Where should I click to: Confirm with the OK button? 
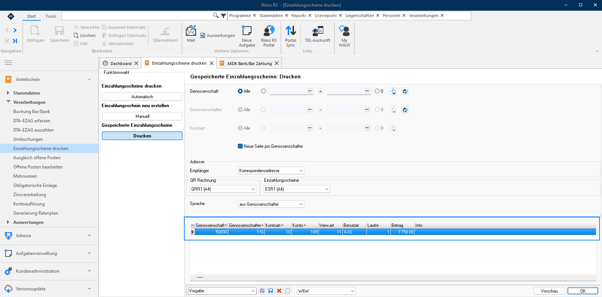(583, 291)
